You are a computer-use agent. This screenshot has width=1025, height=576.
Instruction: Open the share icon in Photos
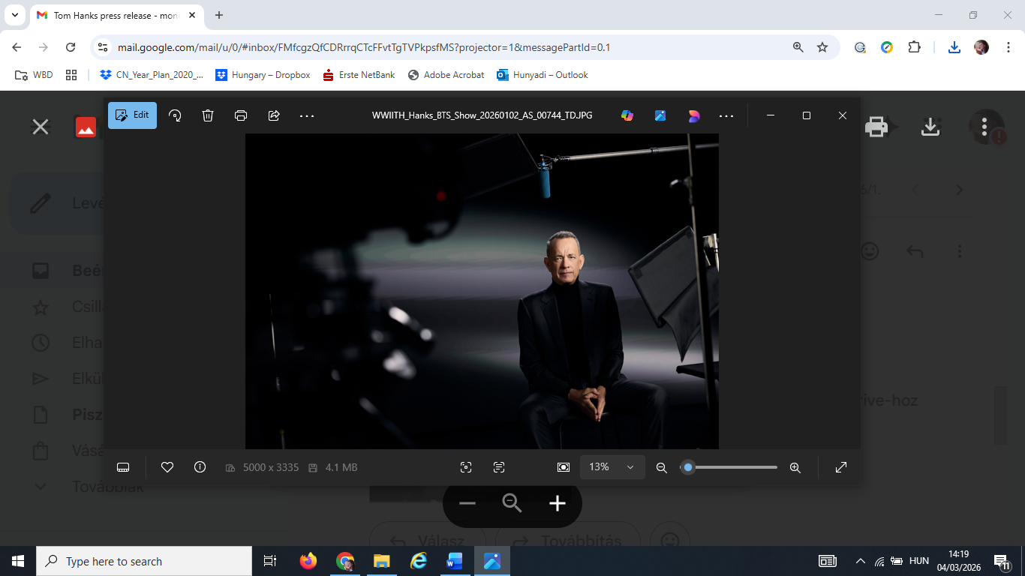tap(274, 115)
